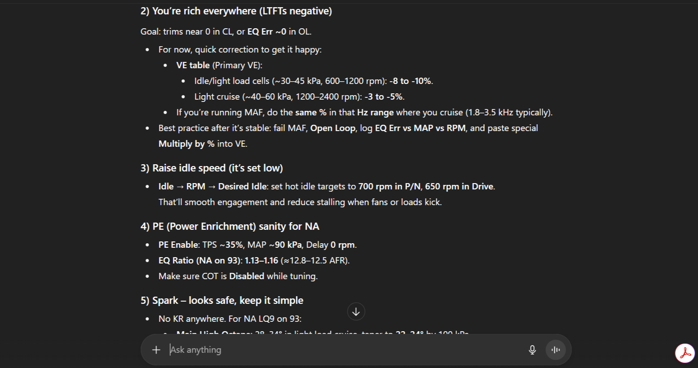Open voice mode with the waveform button
Image resolution: width=698 pixels, height=368 pixels.
[x=556, y=350]
